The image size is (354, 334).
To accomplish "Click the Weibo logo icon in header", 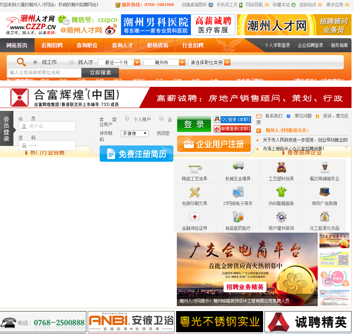I will (x=111, y=29).
